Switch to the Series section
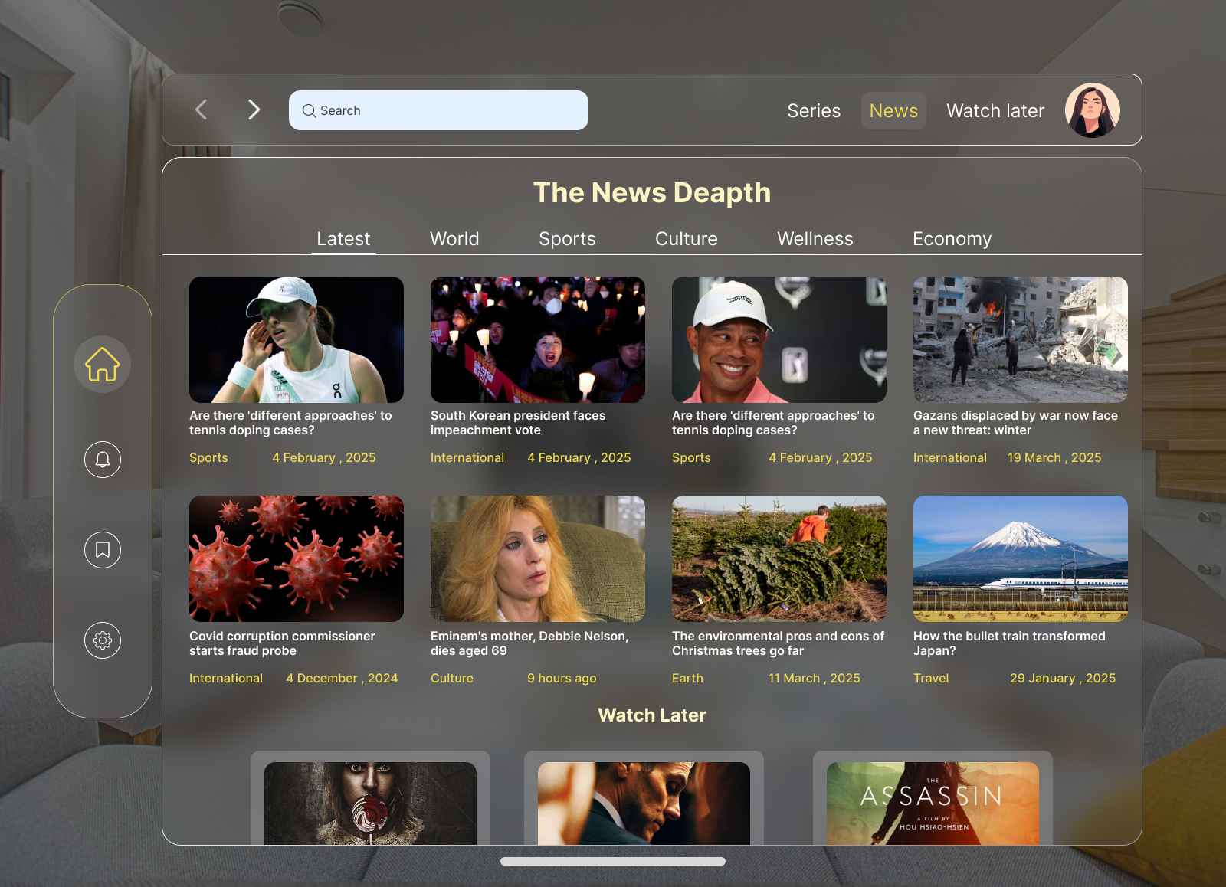Screen dimensions: 1226x887 tap(814, 111)
